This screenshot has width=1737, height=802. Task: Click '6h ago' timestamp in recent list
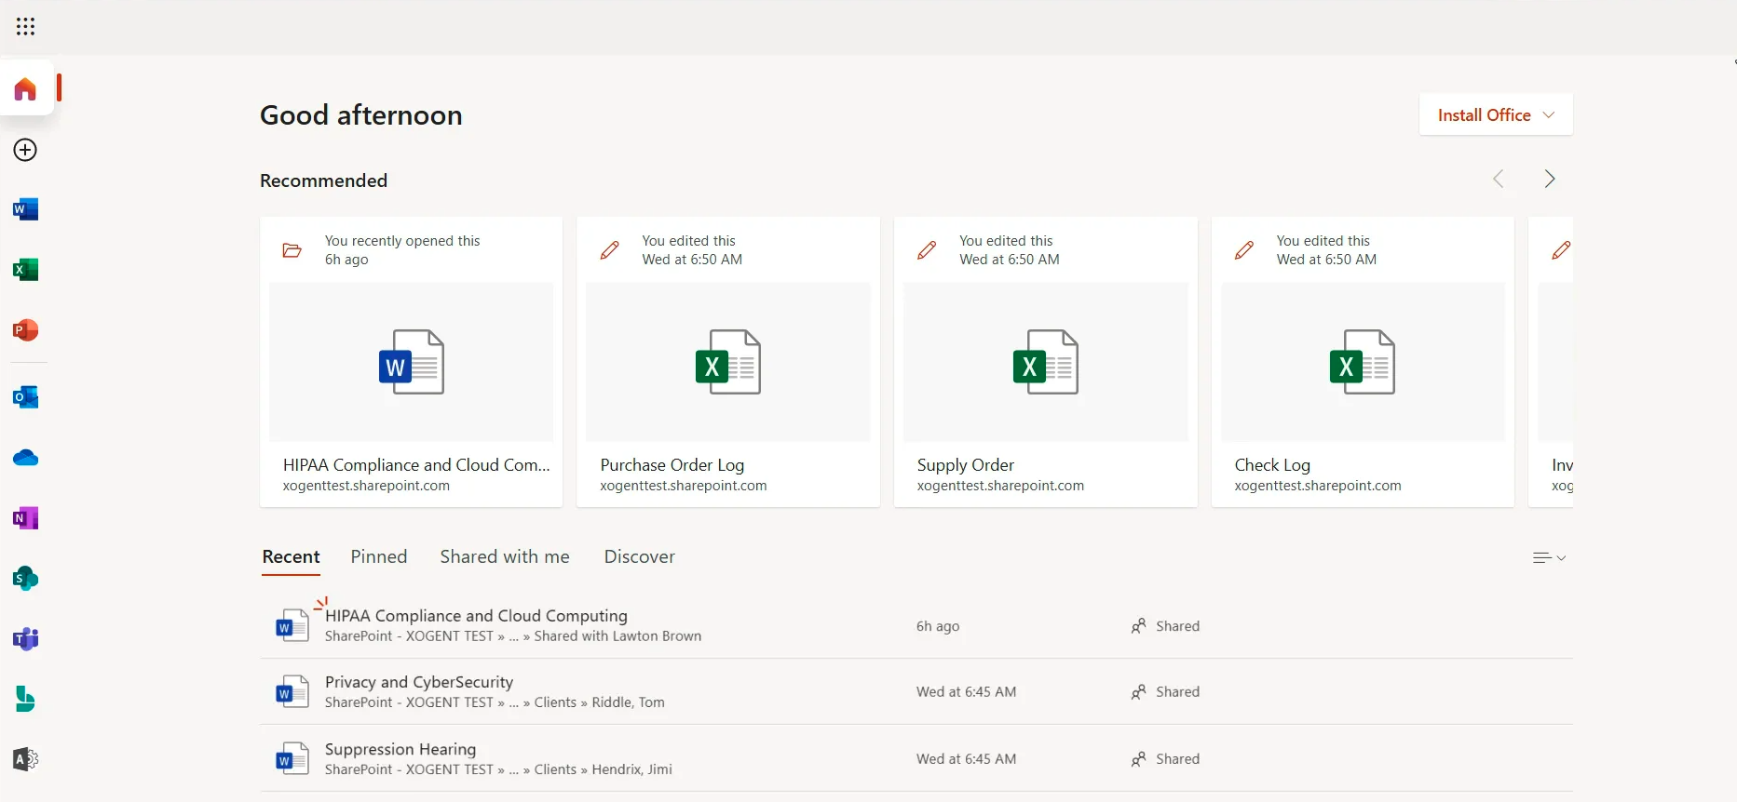938,626
